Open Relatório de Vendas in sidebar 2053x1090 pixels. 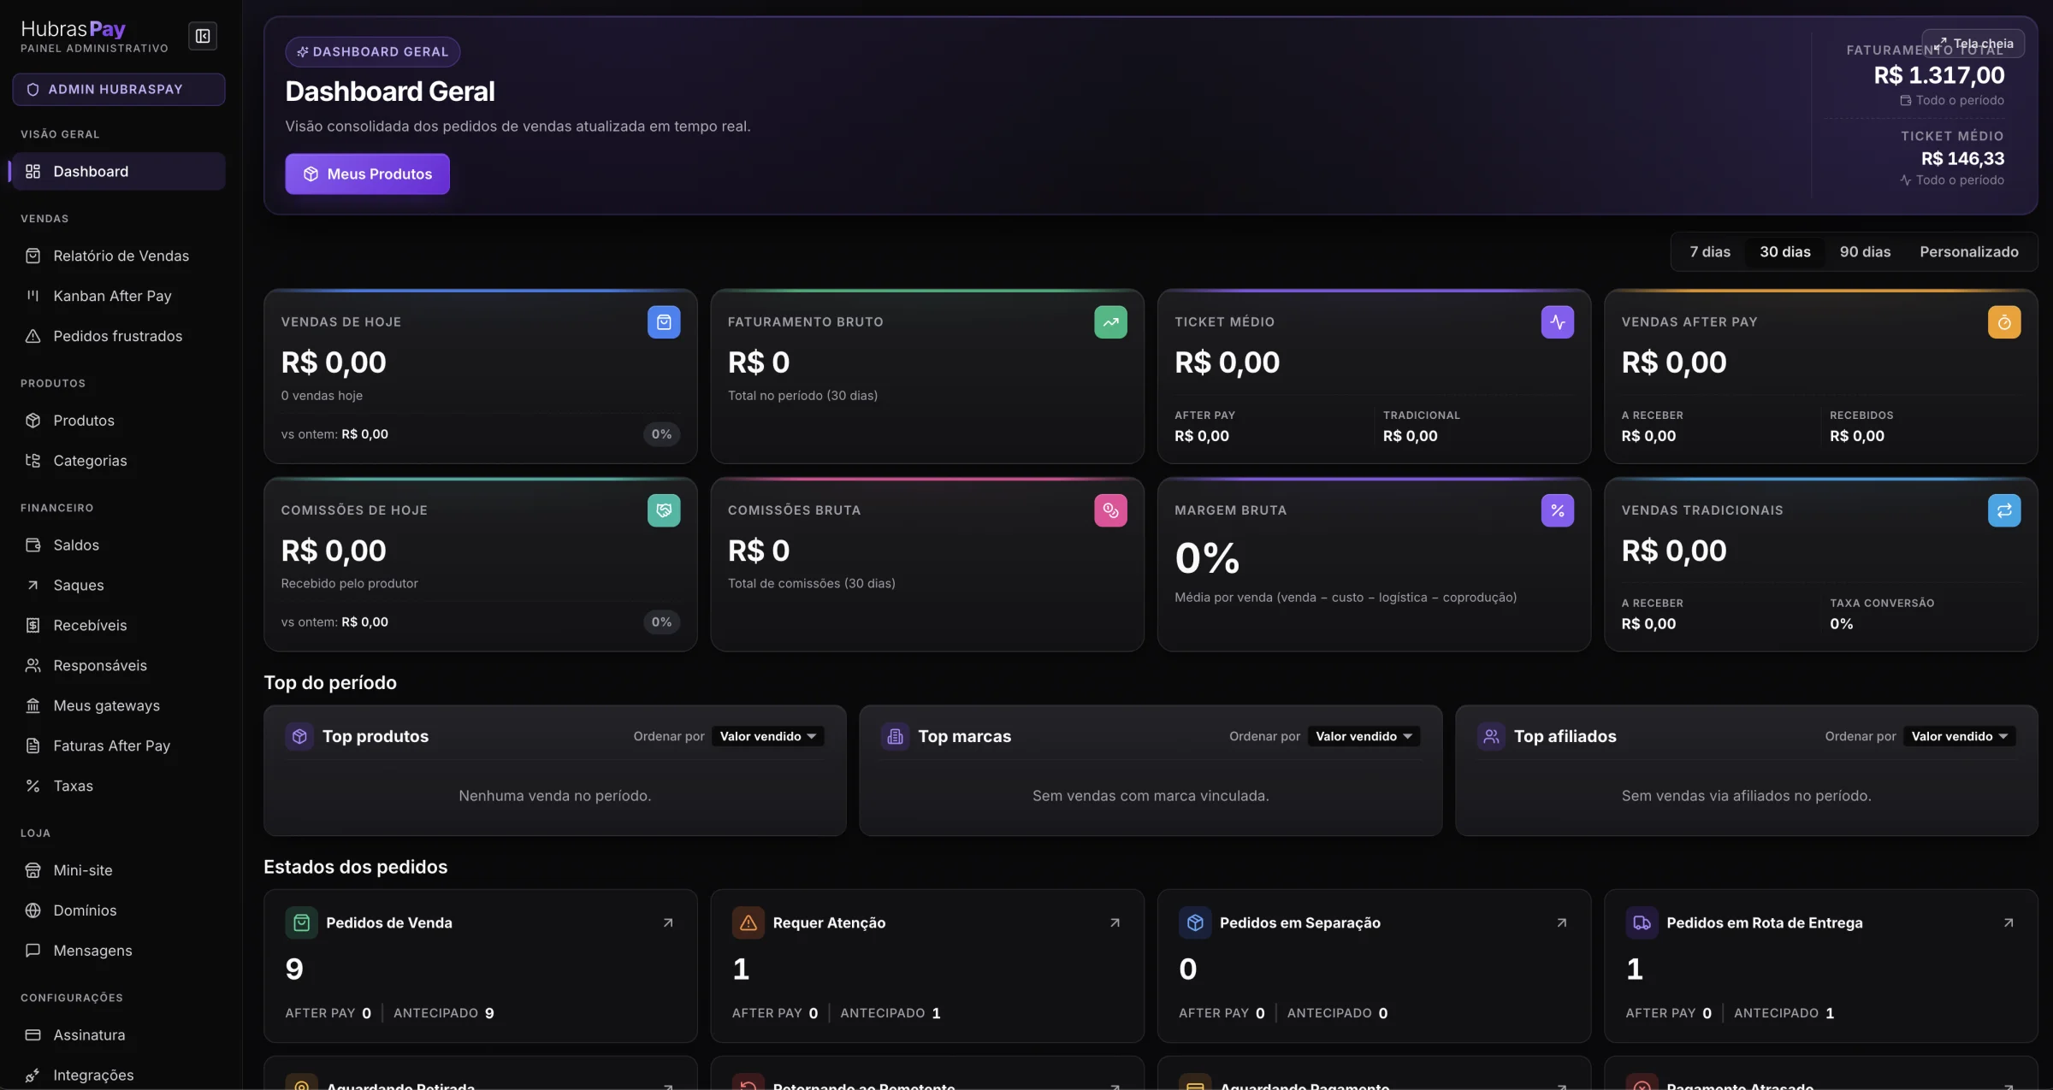(x=119, y=256)
